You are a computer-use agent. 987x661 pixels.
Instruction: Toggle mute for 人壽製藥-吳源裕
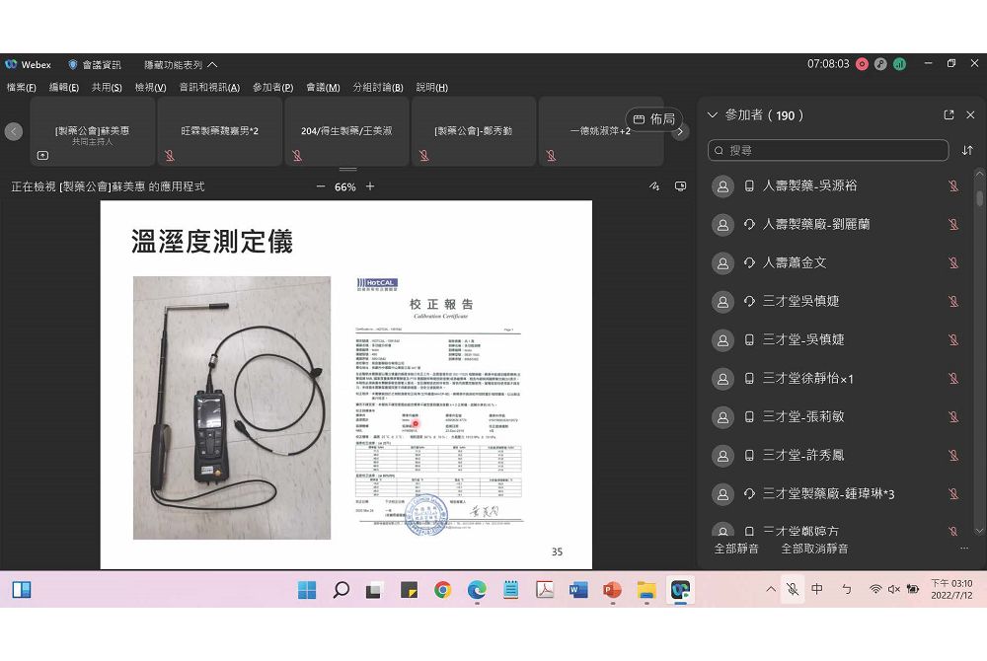point(953,186)
